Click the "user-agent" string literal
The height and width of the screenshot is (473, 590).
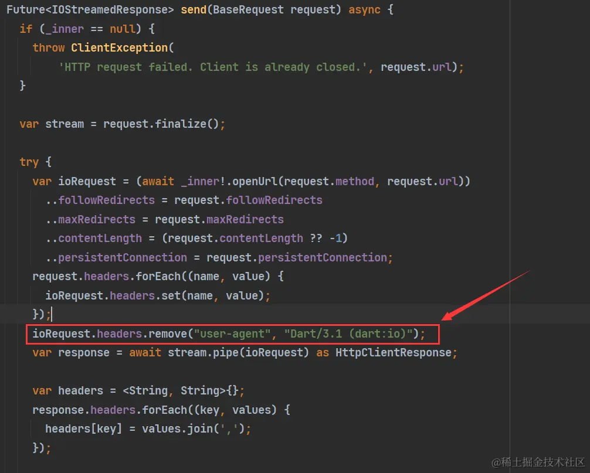pyautogui.click(x=232, y=334)
